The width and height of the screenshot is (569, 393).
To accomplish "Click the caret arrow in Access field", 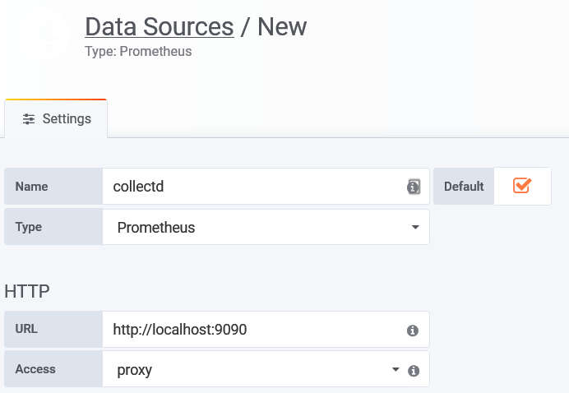I will [x=396, y=370].
